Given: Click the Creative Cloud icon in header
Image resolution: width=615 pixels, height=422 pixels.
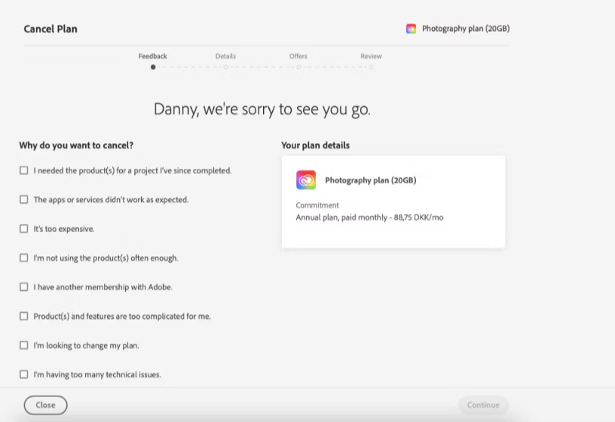Looking at the screenshot, I should (x=411, y=29).
